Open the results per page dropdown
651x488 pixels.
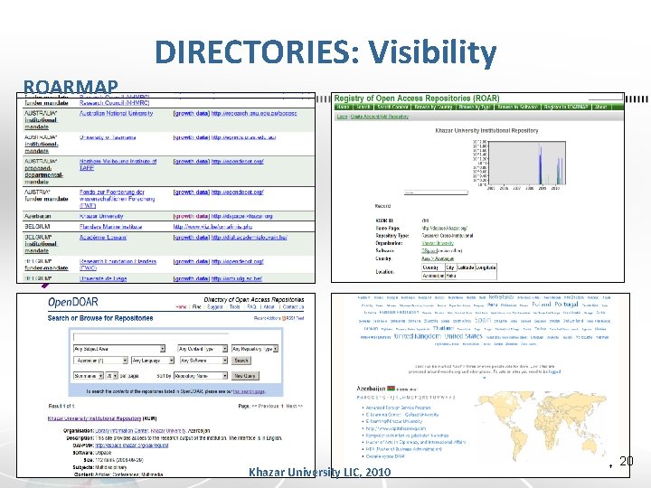[111, 376]
